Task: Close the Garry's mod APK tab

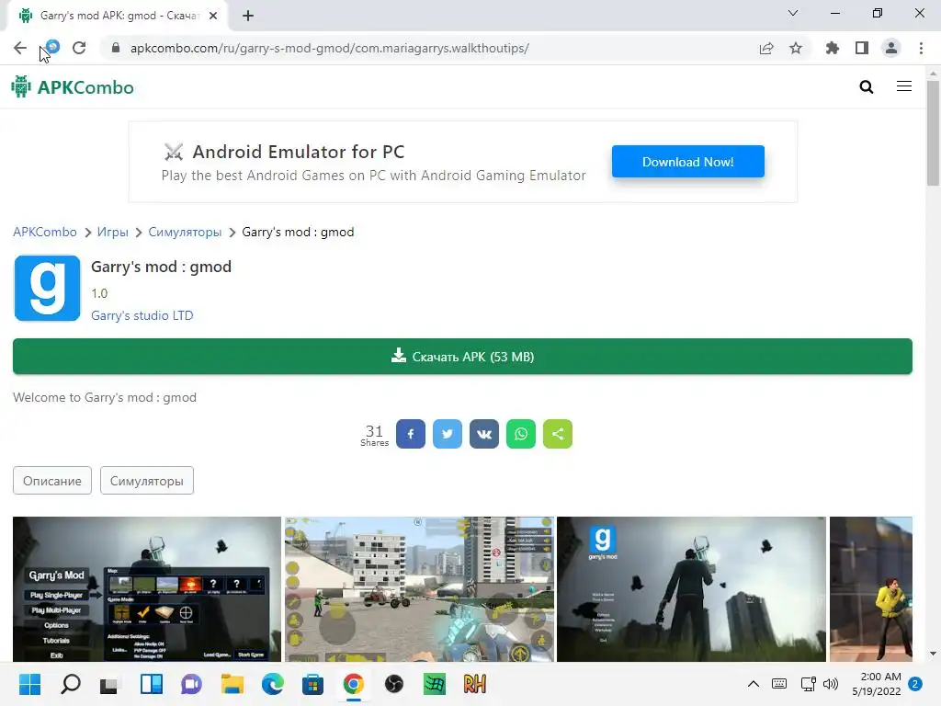Action: coord(213,16)
